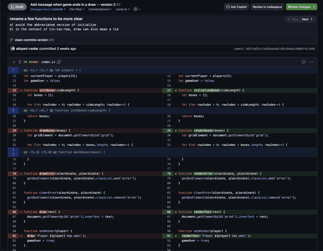
Task: Click the green Review changes button
Action: pyautogui.click(x=301, y=7)
